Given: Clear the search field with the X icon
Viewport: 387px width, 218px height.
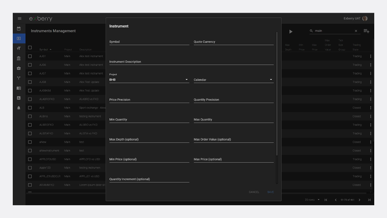Looking at the screenshot, I should click(356, 31).
